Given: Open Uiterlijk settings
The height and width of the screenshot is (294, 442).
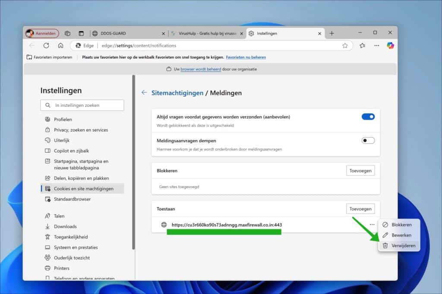Looking at the screenshot, I should 82,140.
